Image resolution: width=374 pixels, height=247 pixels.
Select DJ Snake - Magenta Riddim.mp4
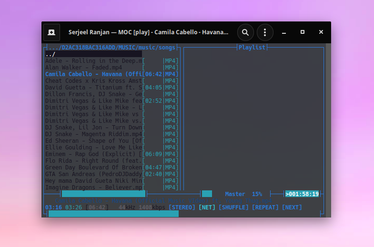pyautogui.click(x=111, y=134)
